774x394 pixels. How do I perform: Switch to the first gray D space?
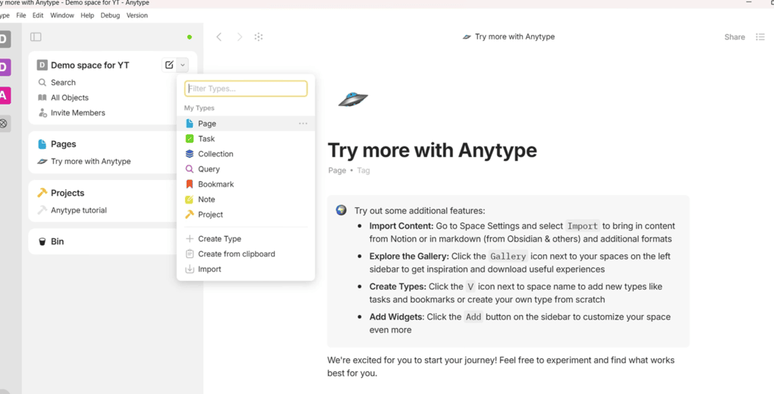point(4,39)
